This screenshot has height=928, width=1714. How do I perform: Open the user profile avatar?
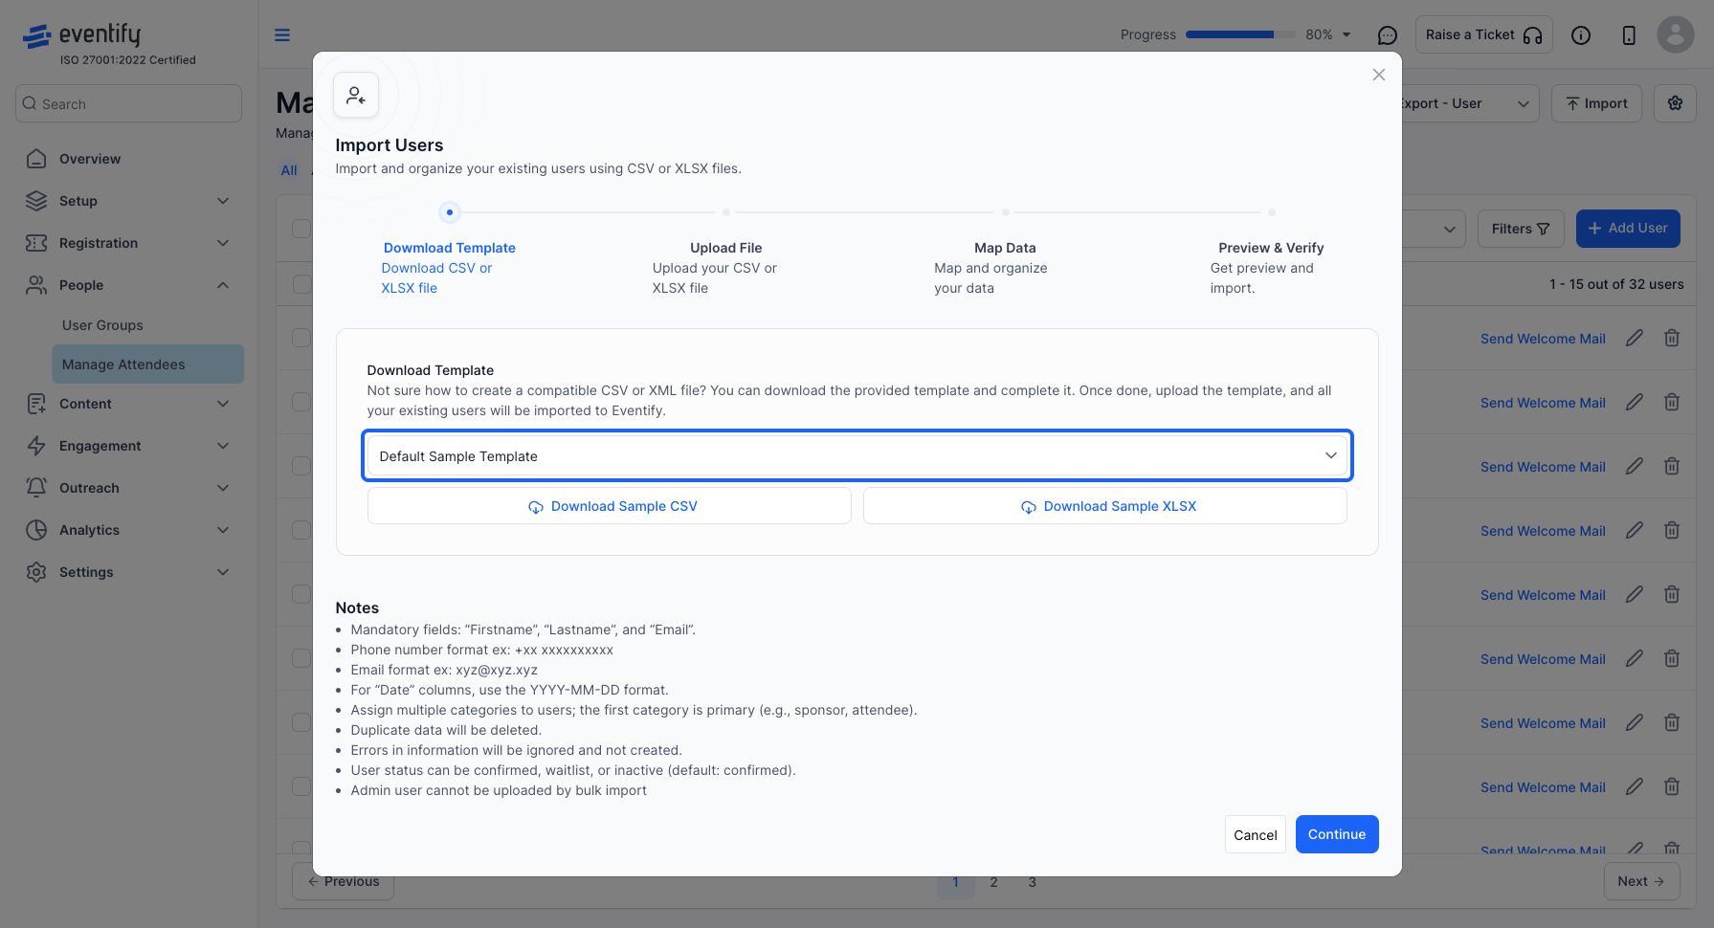(1676, 34)
